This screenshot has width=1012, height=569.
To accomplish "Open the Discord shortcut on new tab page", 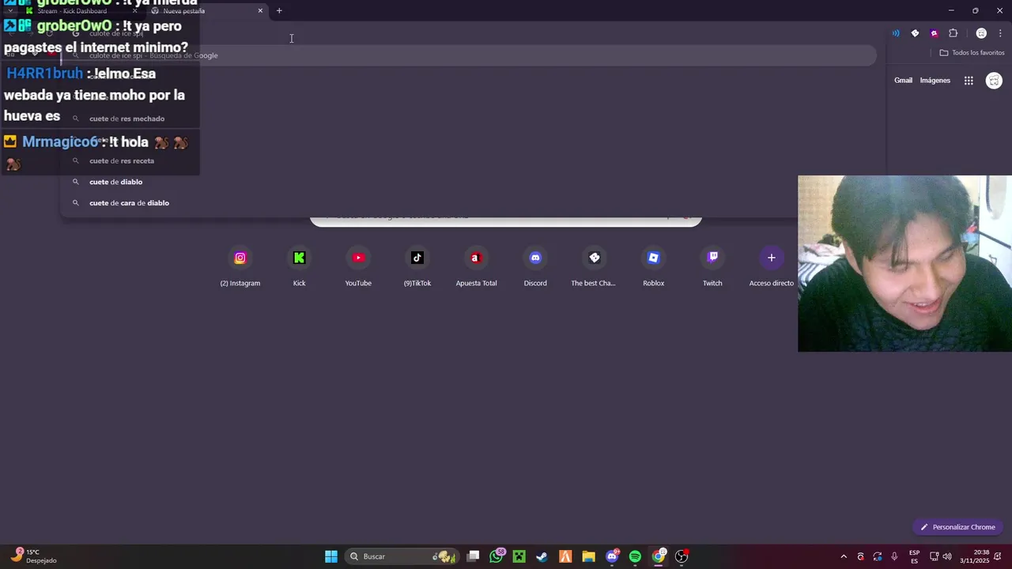I will coord(535,267).
